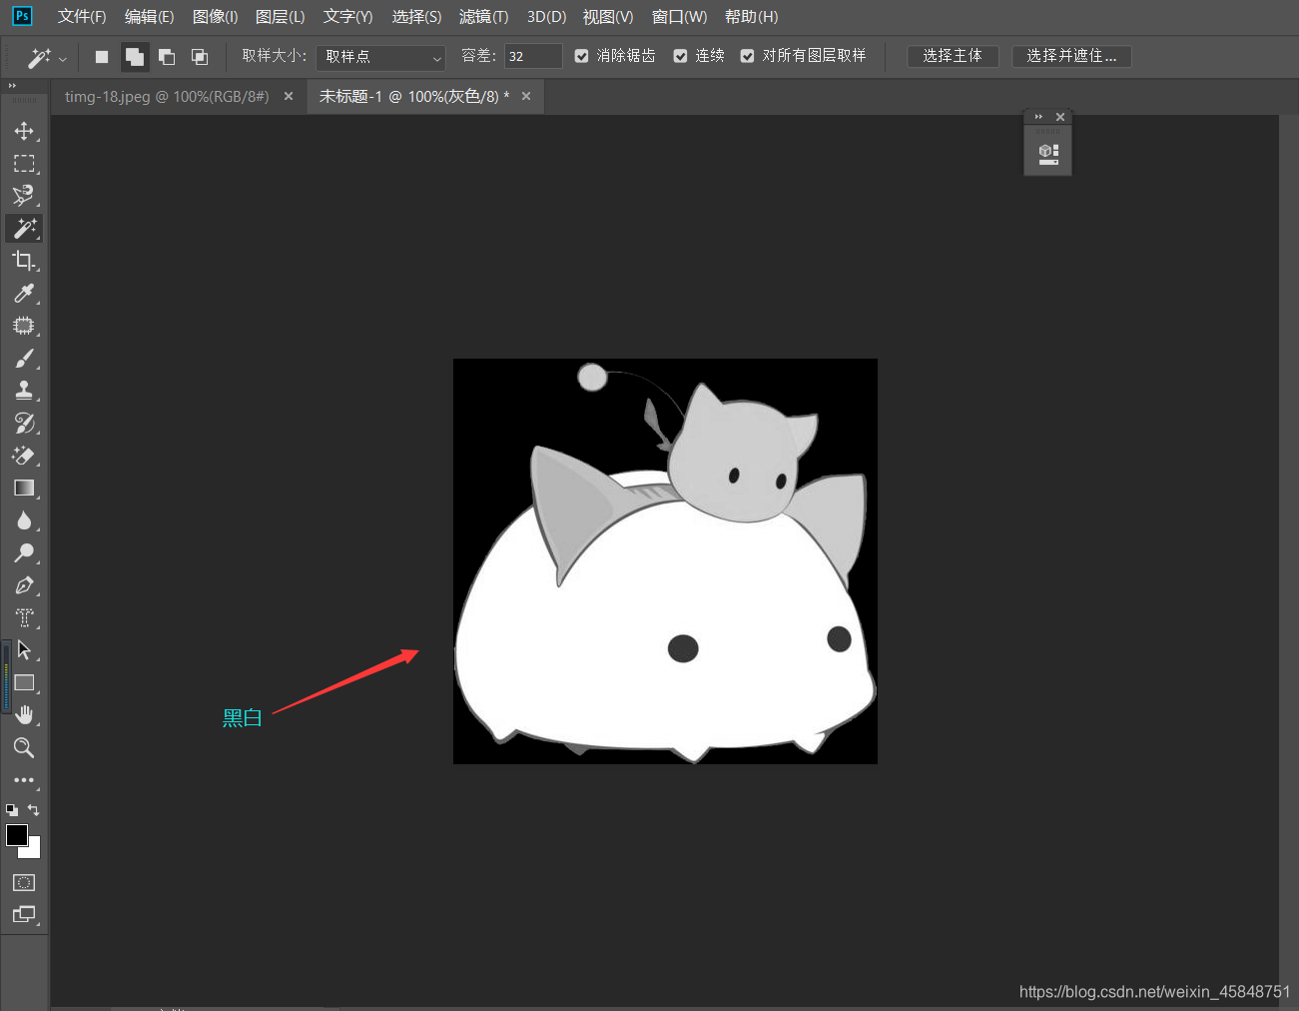This screenshot has width=1299, height=1011.
Task: Toggle the 连续 checkbox
Action: click(x=681, y=56)
